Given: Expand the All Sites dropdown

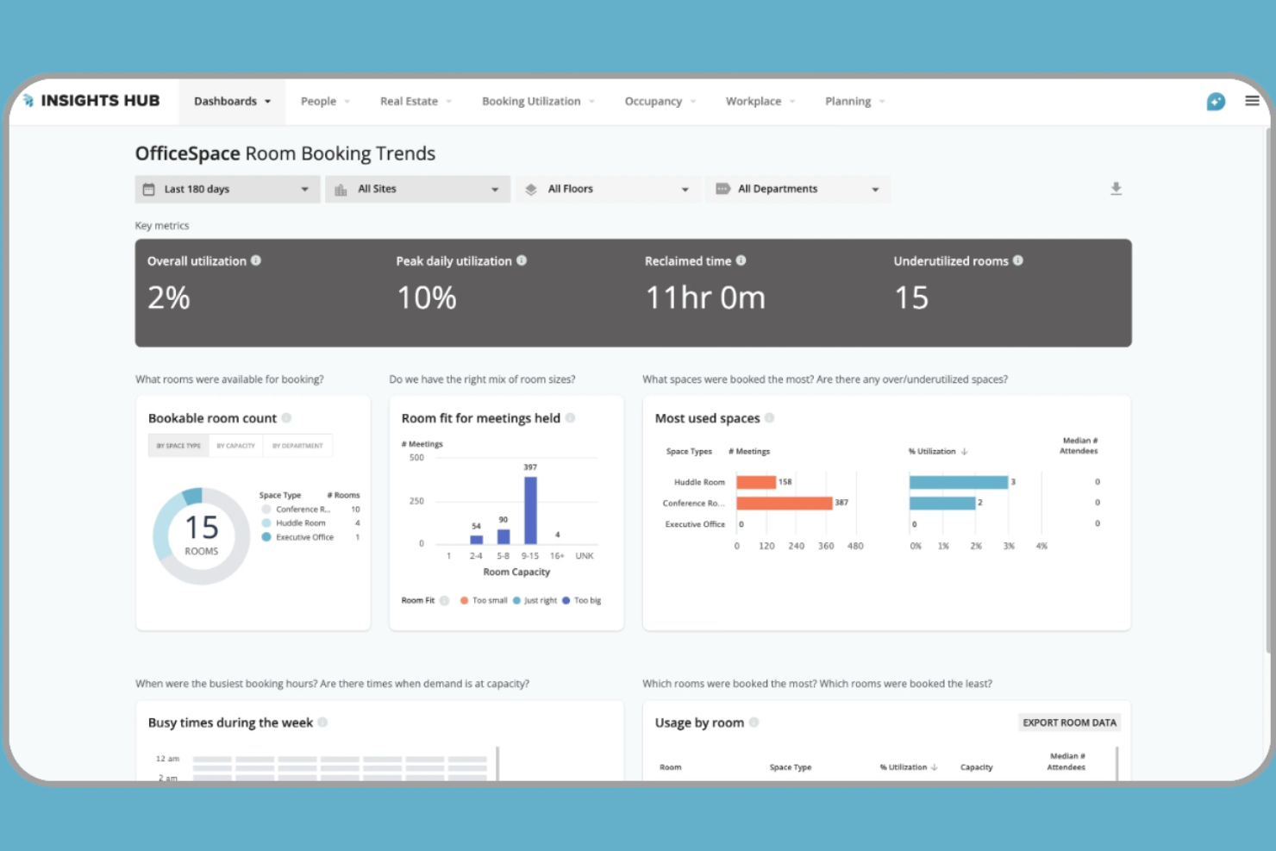Looking at the screenshot, I should (x=417, y=189).
